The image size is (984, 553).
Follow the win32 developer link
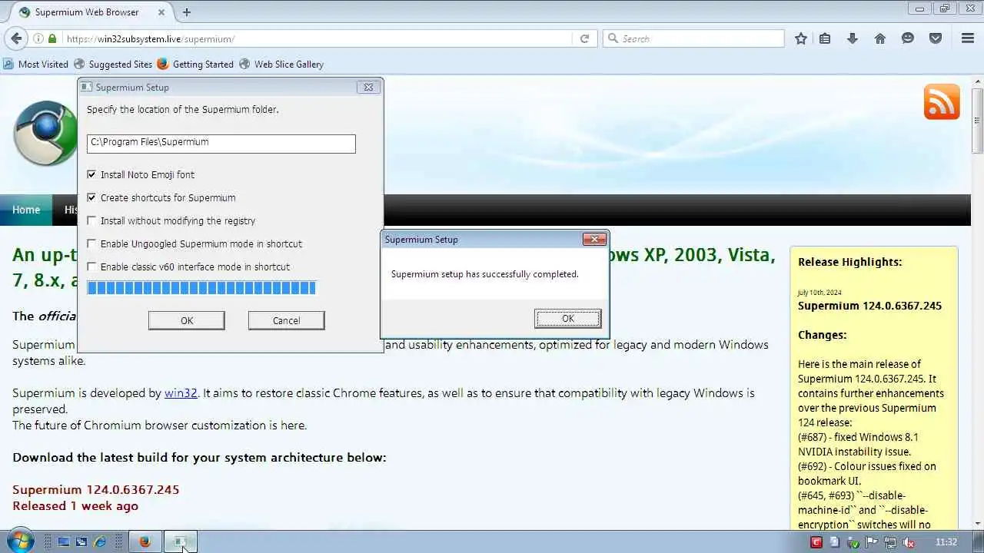(181, 392)
